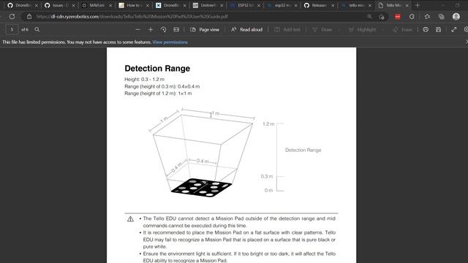
Task: Open the user profile avatar
Action: (x=456, y=17)
